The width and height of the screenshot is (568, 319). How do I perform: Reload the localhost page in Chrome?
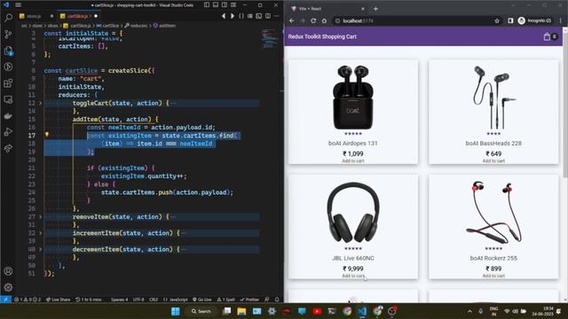pyautogui.click(x=313, y=21)
